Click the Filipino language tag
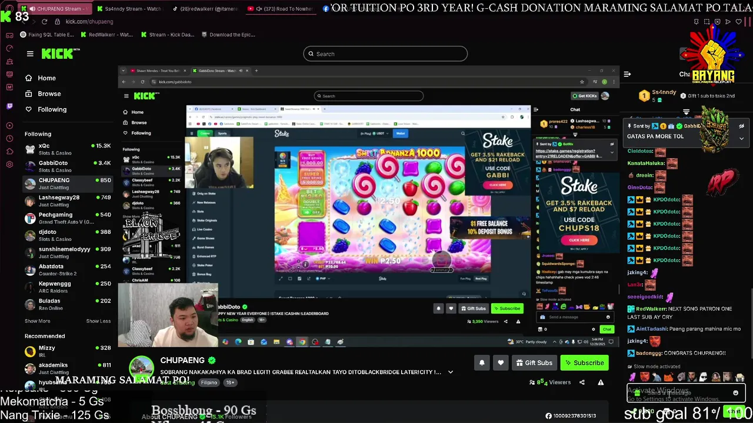 tap(209, 382)
